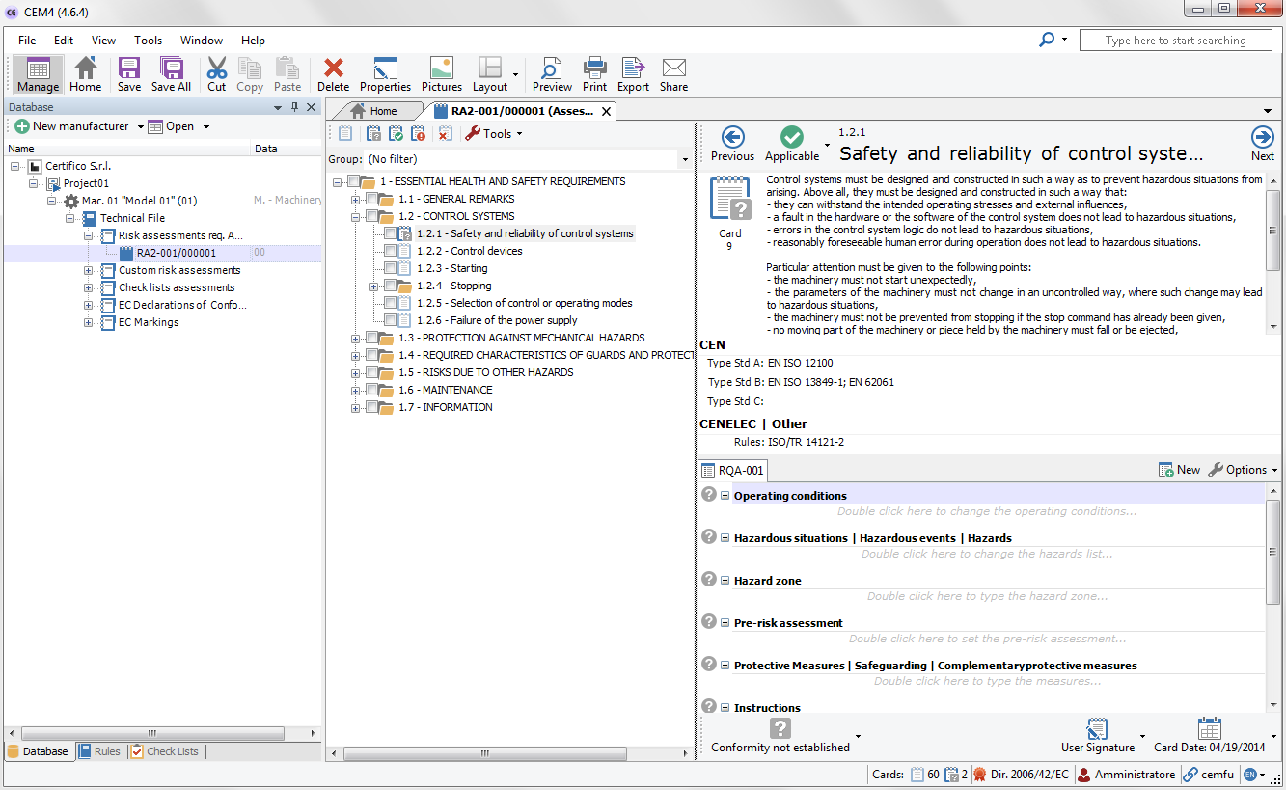Click the New manufacturer button
The height and width of the screenshot is (790, 1286).
click(x=71, y=126)
